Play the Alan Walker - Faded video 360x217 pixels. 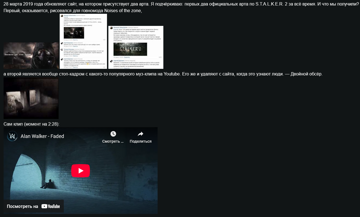click(x=81, y=171)
